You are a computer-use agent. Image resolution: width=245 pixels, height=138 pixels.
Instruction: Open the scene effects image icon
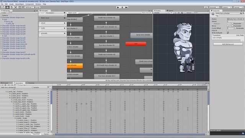(182, 13)
